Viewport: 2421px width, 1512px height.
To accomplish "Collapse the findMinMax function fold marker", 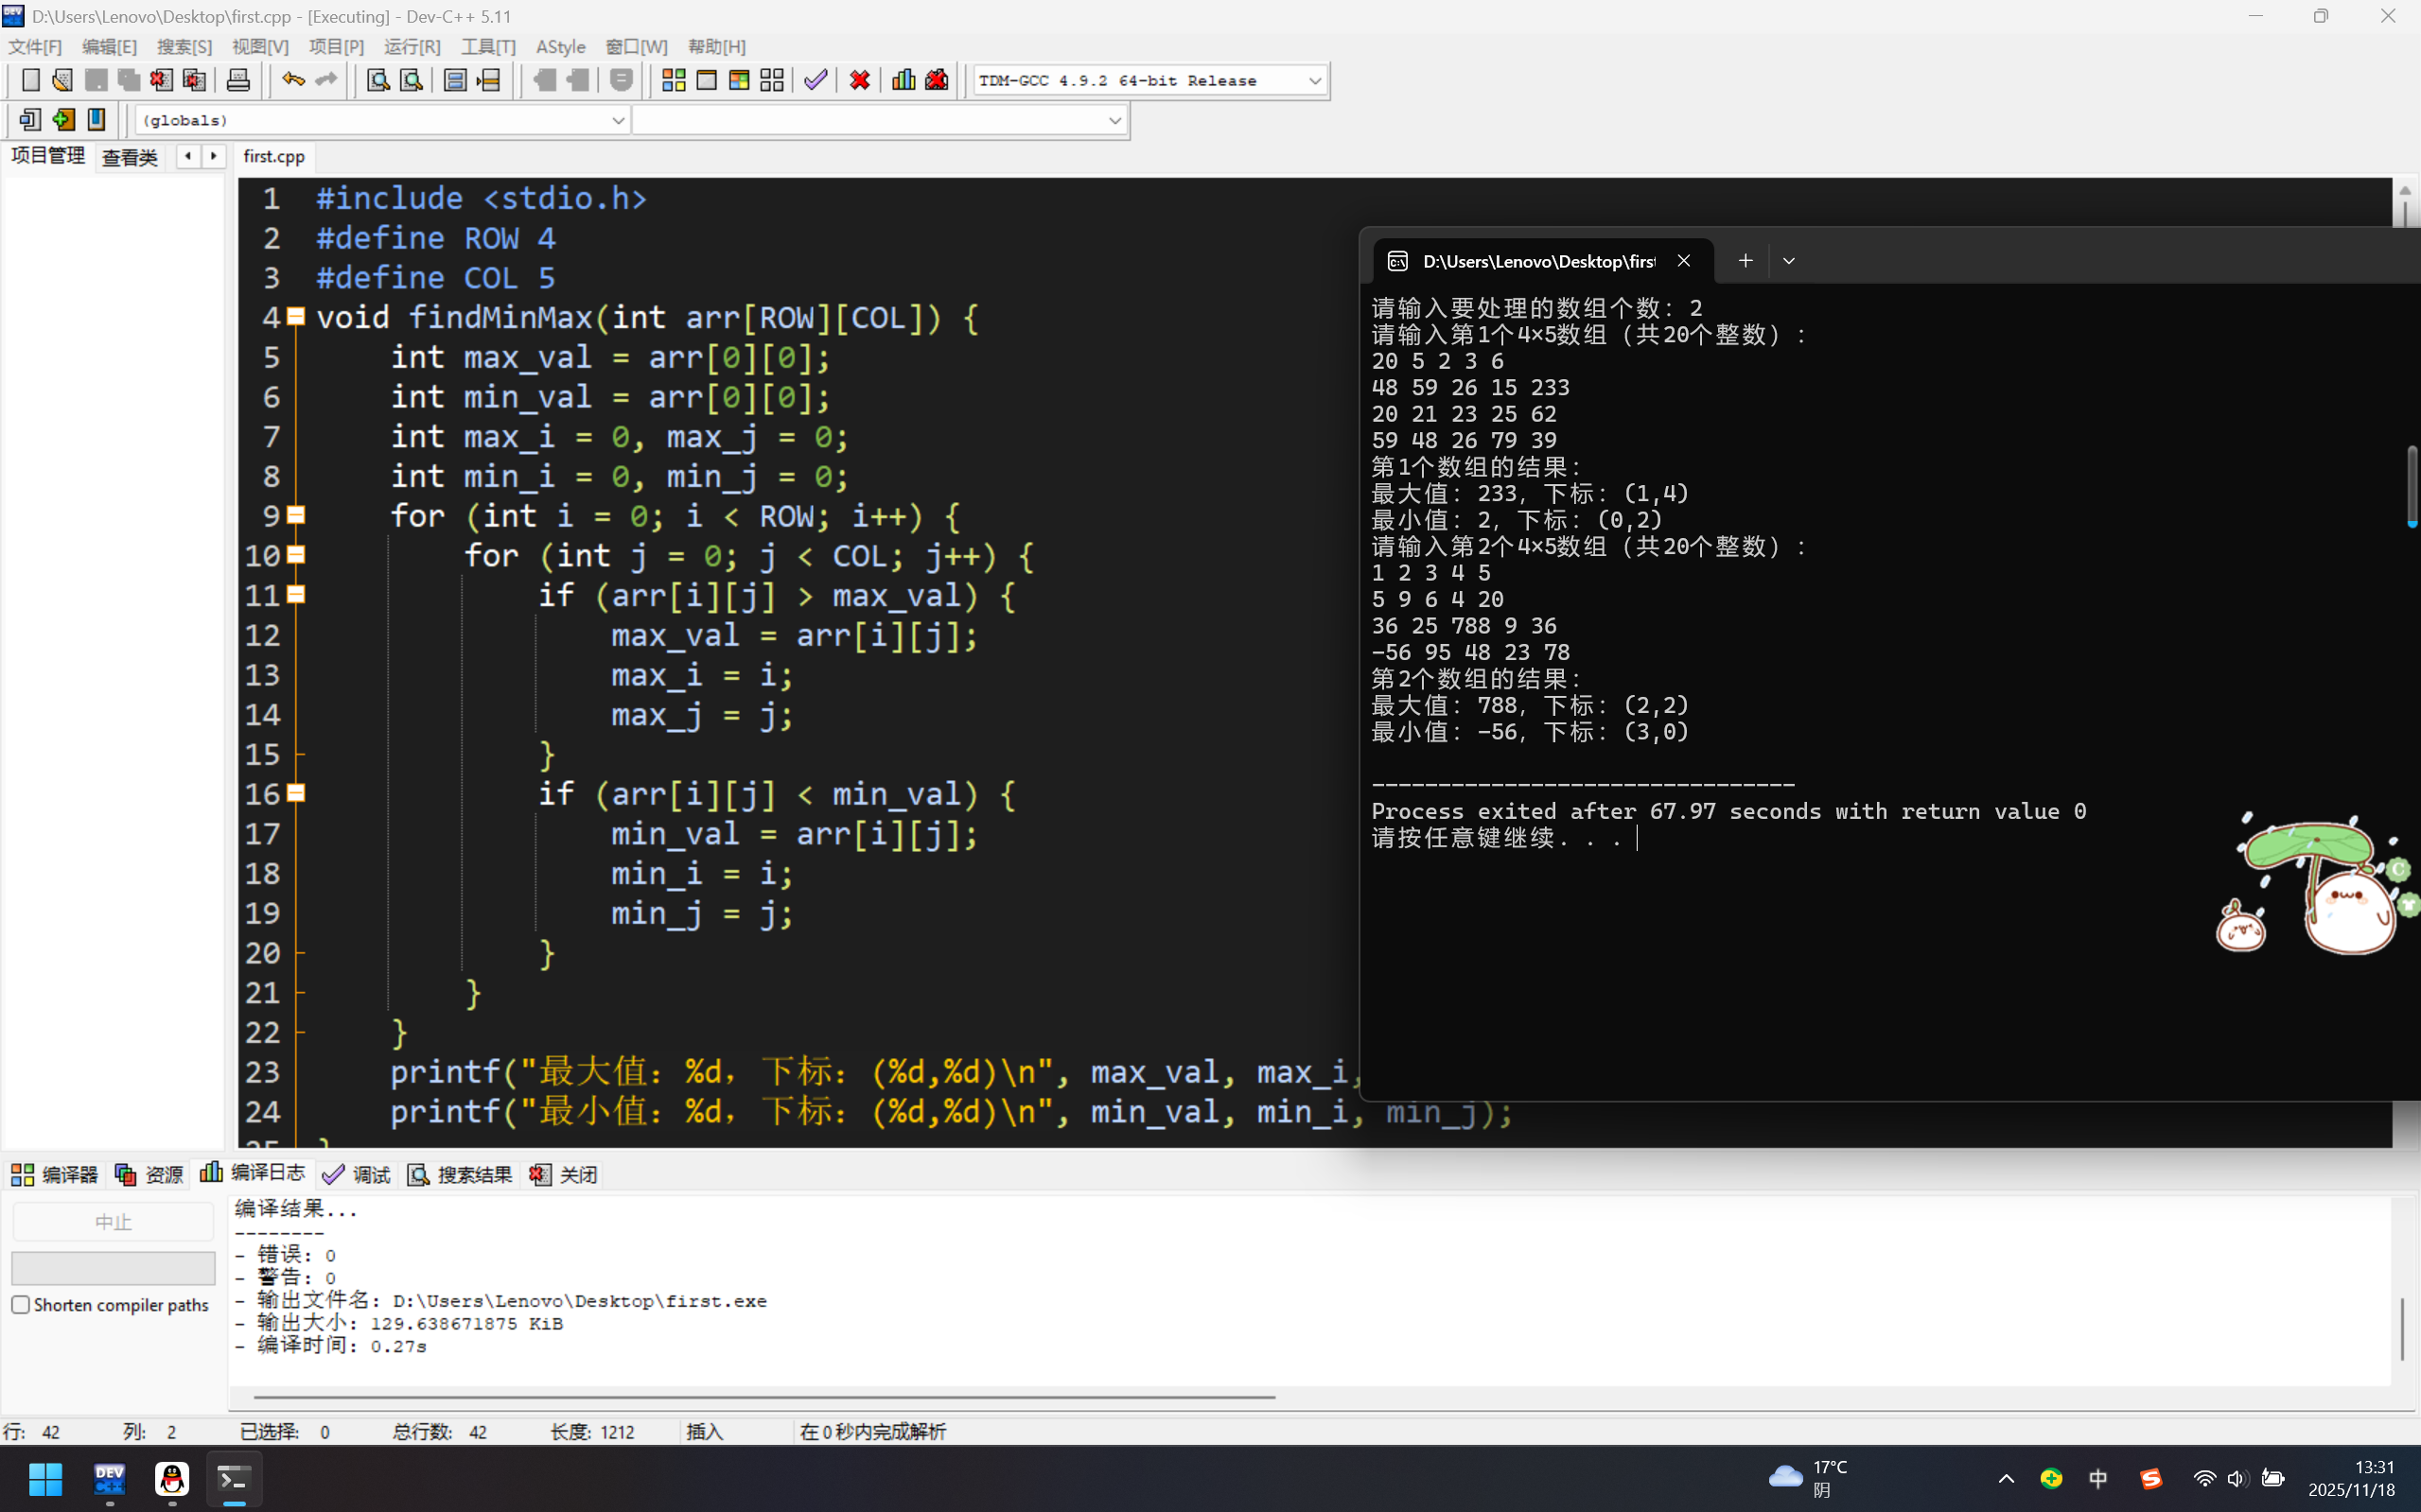I will 296,317.
